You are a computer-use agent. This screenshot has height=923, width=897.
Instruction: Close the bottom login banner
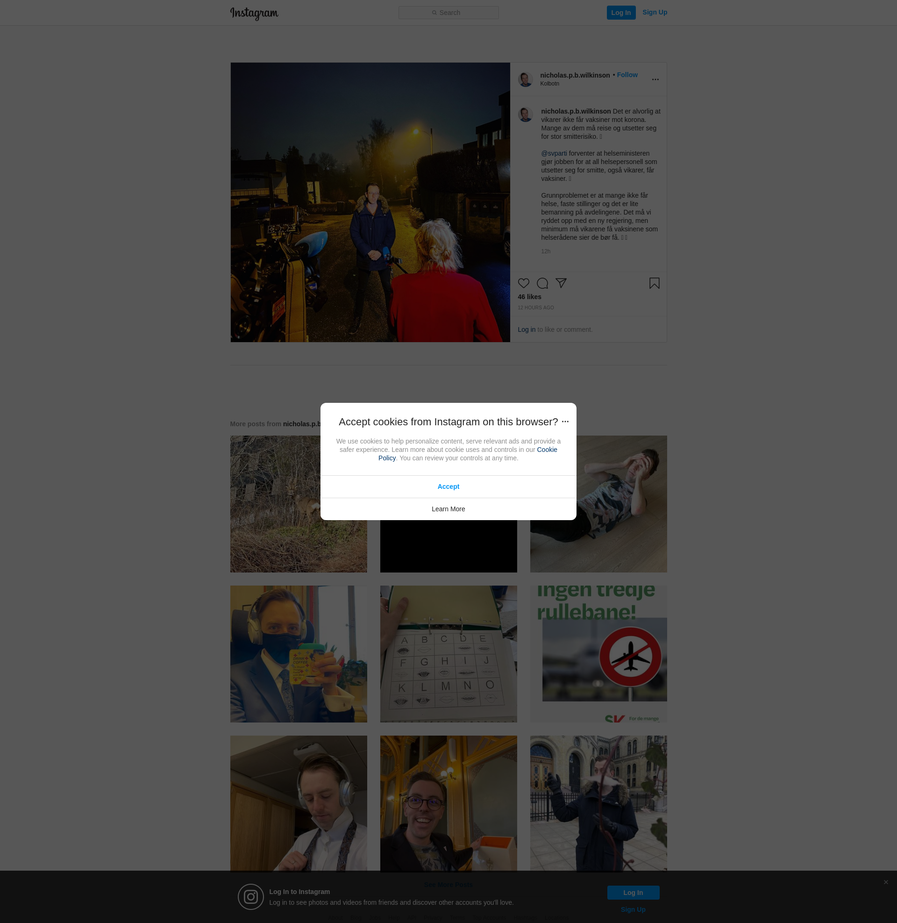point(886,882)
